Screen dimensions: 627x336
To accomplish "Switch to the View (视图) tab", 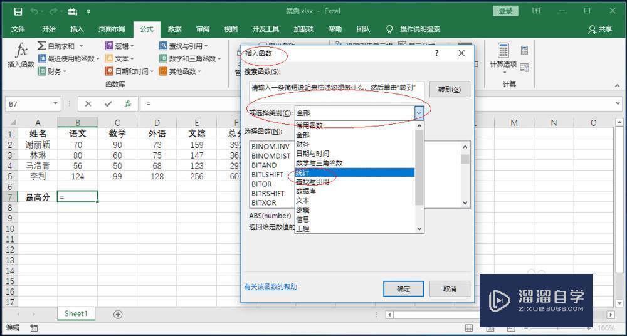I will coord(231,29).
